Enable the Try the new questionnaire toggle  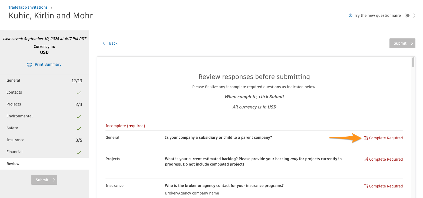coord(410,15)
